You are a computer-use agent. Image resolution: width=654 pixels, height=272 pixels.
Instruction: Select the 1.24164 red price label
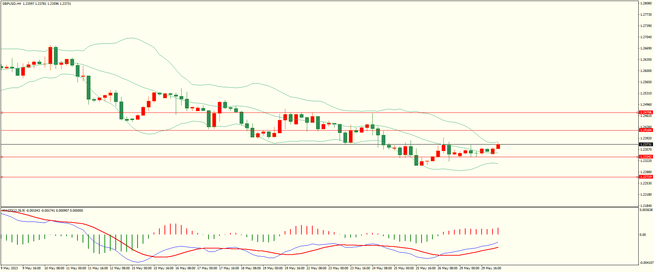pyautogui.click(x=646, y=130)
